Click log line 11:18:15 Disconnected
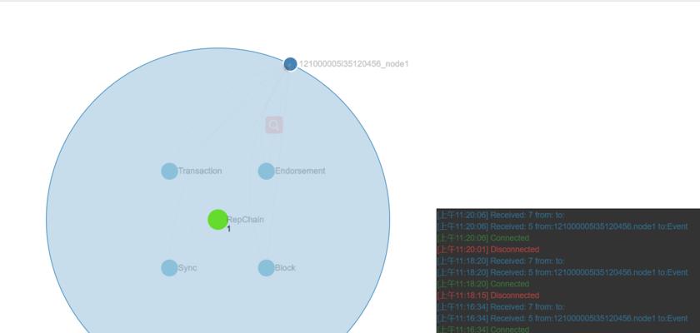 tap(488, 296)
